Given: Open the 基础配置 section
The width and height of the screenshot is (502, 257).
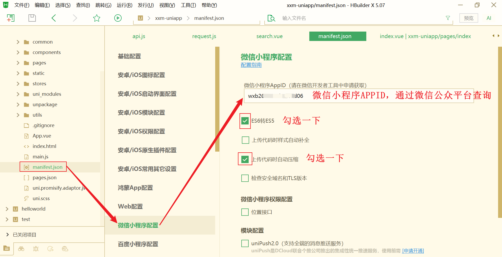Looking at the screenshot, I should pos(129,56).
